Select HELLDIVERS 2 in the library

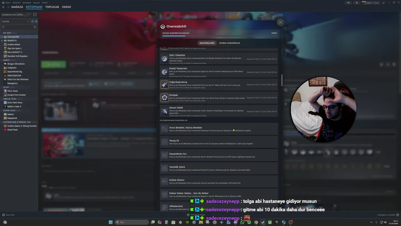point(19,52)
